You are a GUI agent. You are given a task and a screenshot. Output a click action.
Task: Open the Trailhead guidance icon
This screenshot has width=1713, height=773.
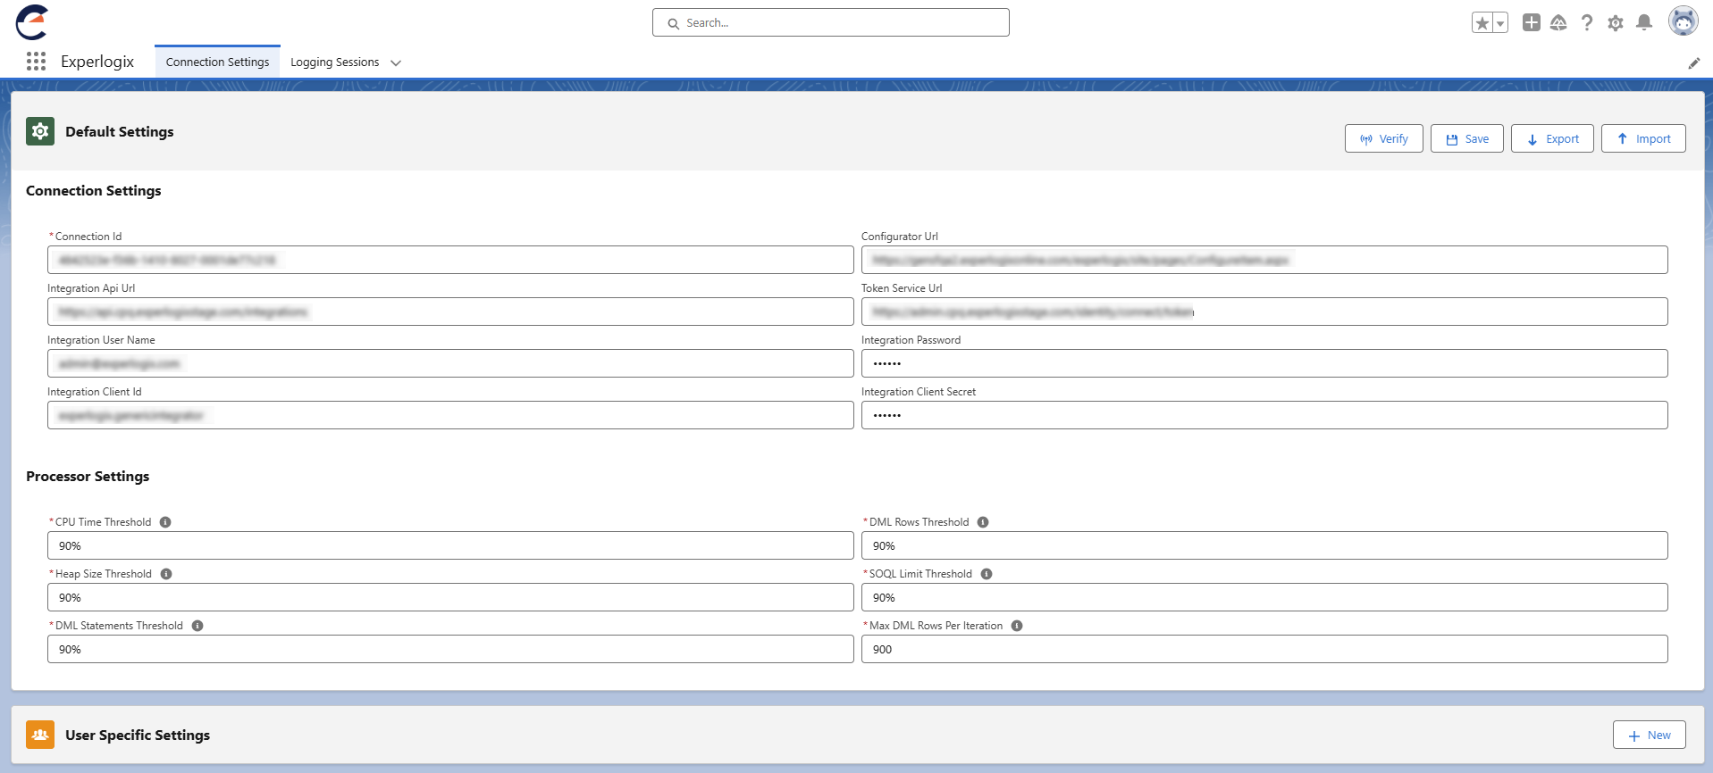1558,23
